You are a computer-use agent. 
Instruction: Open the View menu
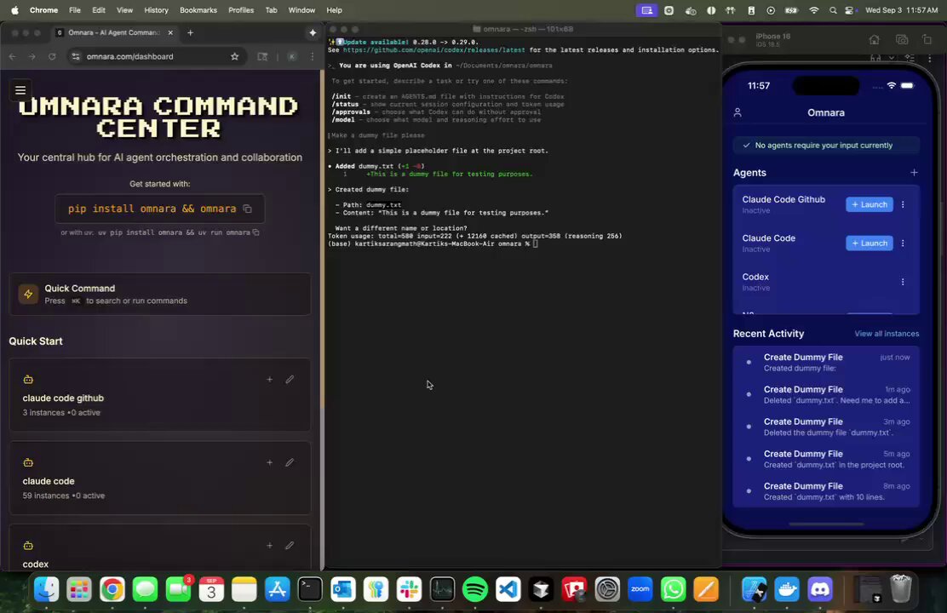pos(124,10)
